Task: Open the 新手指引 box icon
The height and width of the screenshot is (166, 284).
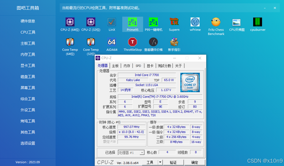Action: point(174,42)
